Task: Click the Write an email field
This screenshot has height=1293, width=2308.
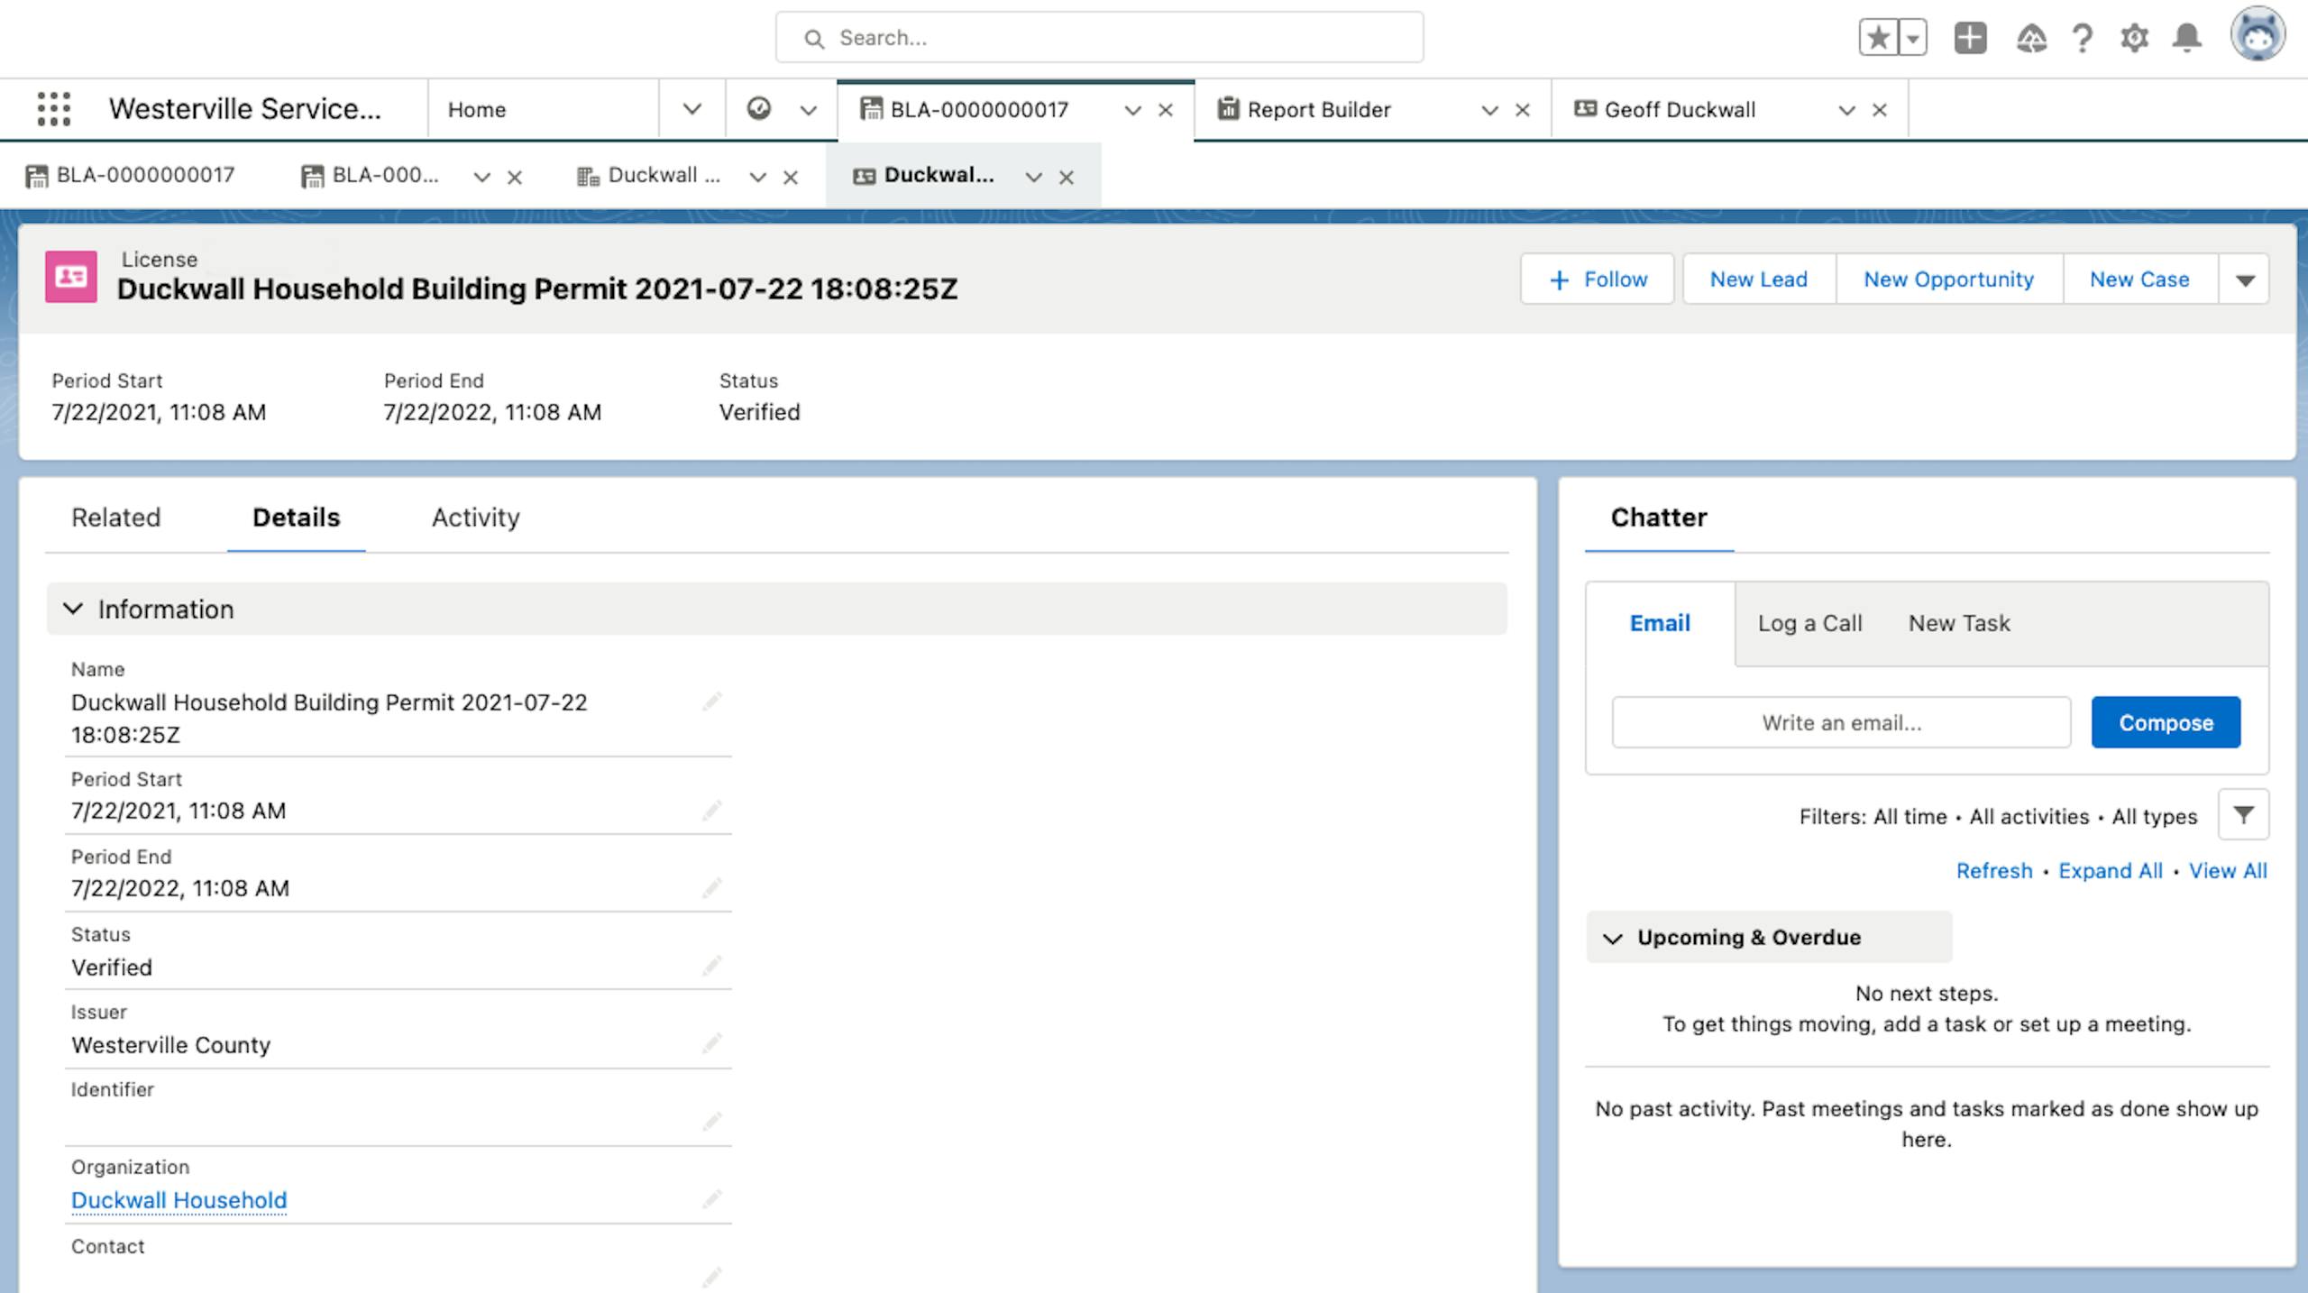Action: point(1841,722)
